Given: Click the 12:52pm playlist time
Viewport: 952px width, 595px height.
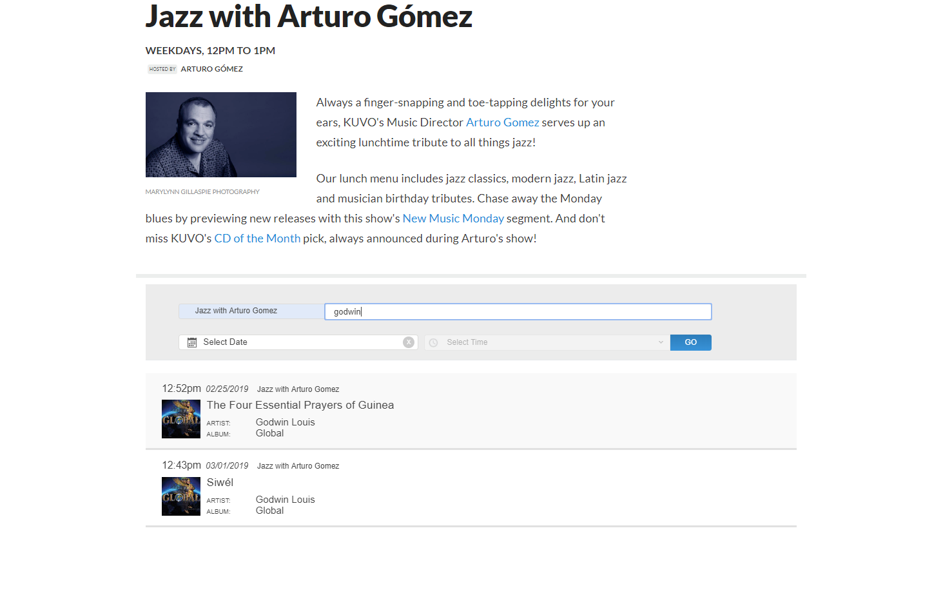Looking at the screenshot, I should coord(182,388).
